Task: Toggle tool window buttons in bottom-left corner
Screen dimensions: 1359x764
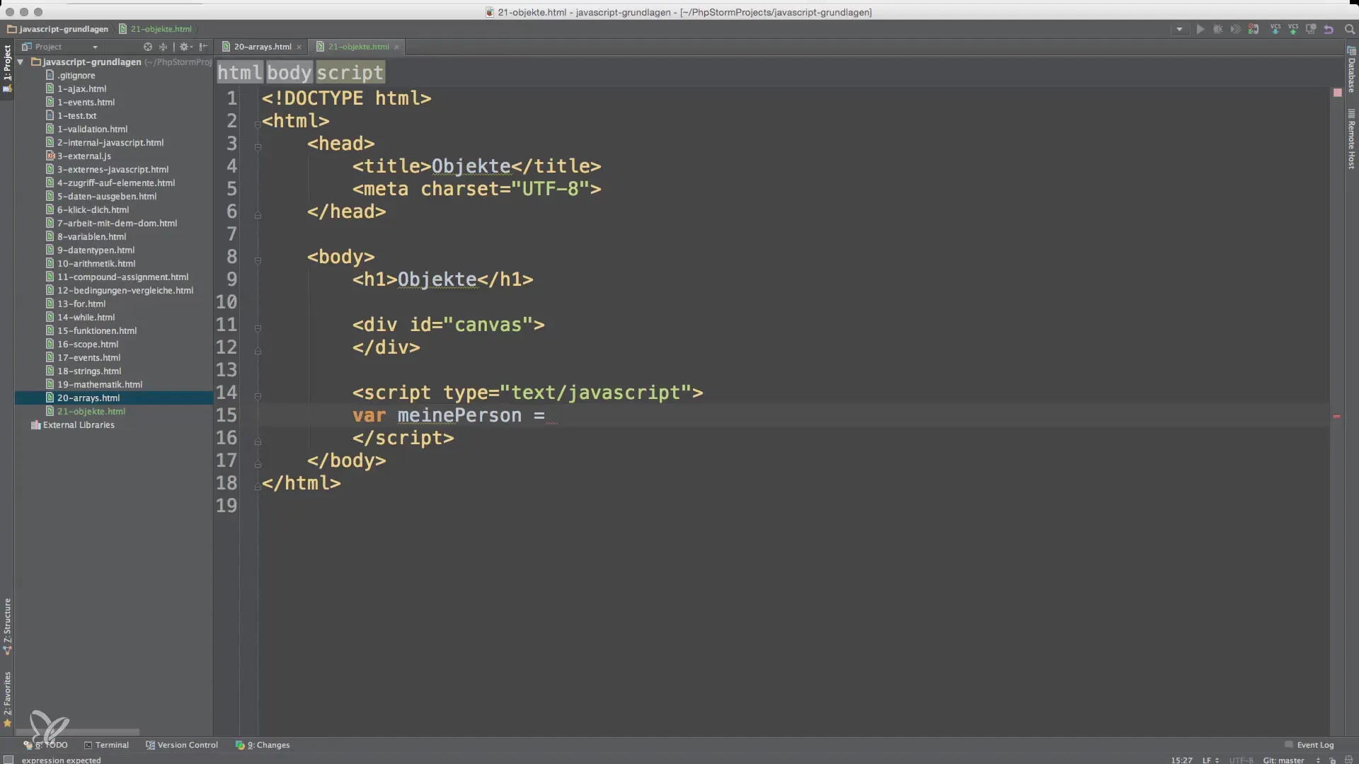Action: (x=8, y=760)
